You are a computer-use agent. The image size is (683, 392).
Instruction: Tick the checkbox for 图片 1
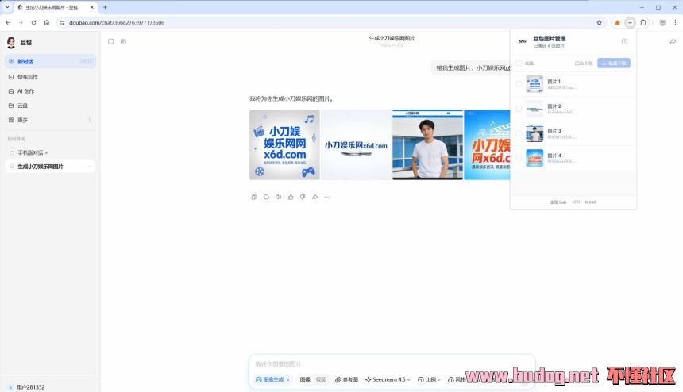pos(519,84)
